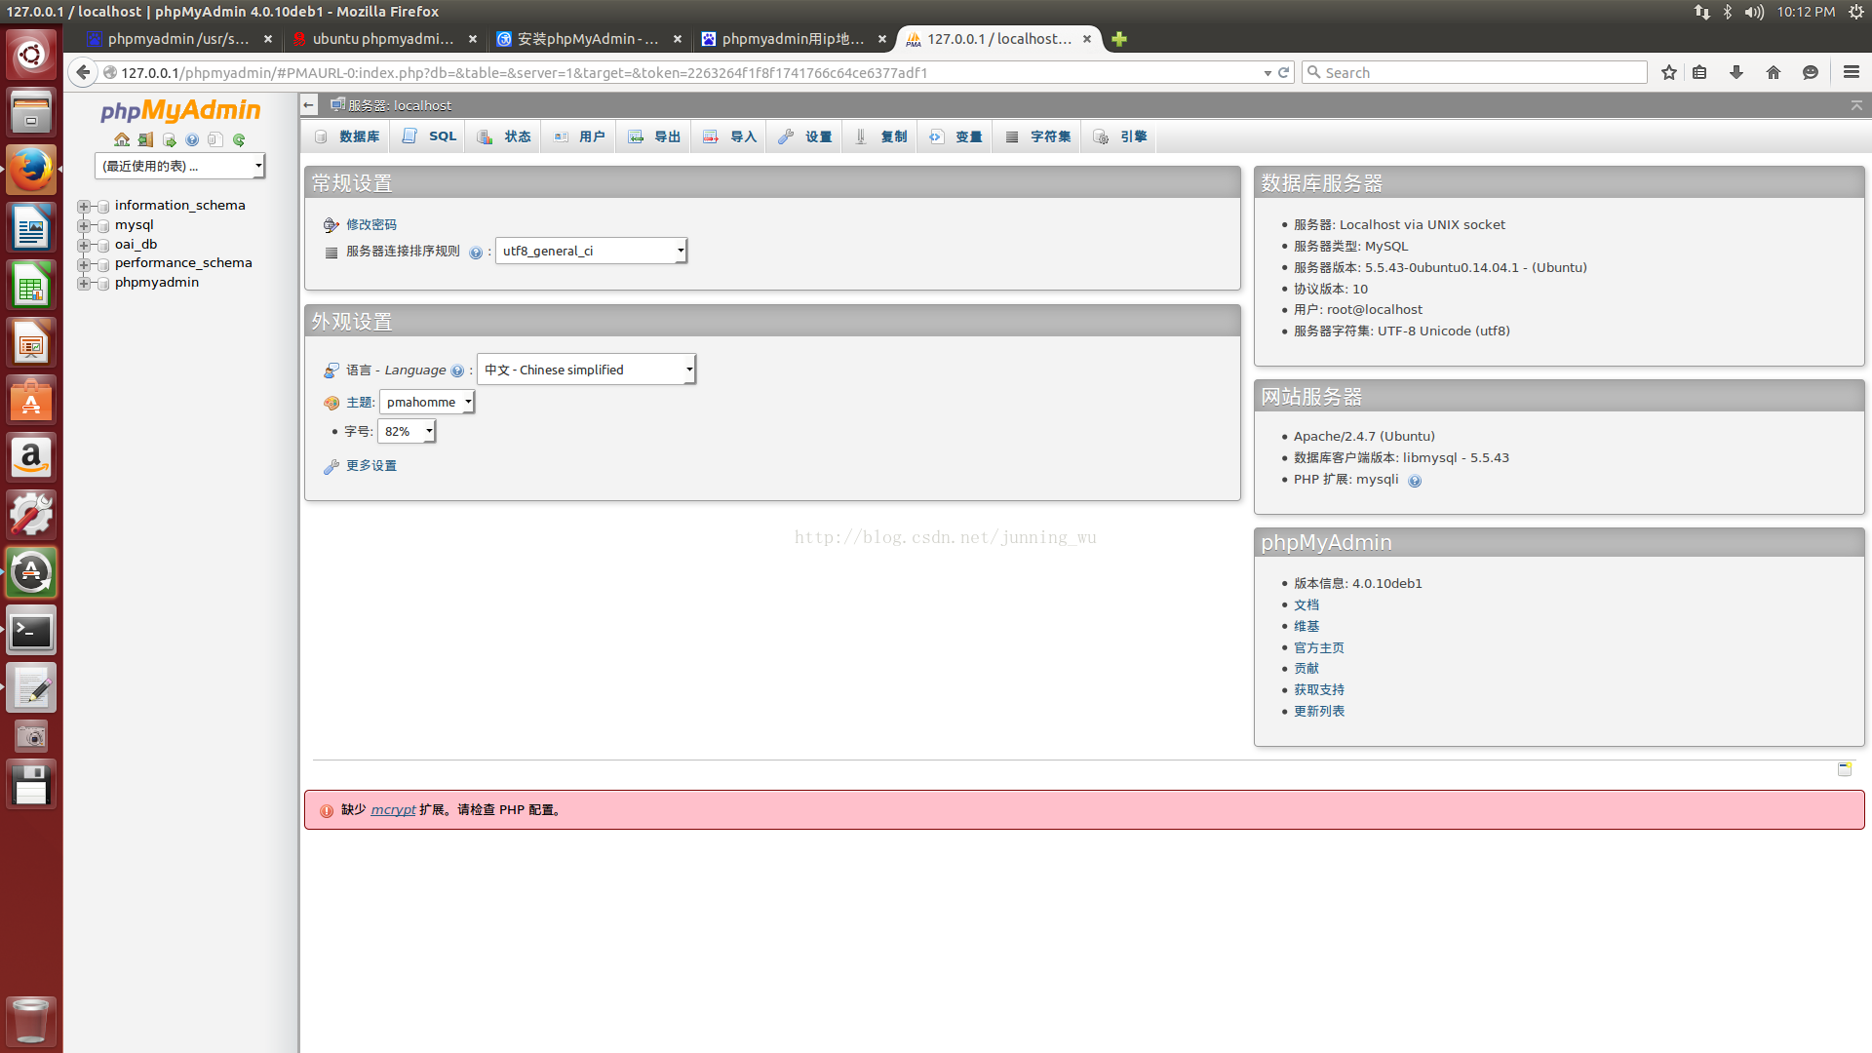Viewport: 1872px width, 1053px height.
Task: Click the Firefox back arrow button
Action: pos(83,72)
